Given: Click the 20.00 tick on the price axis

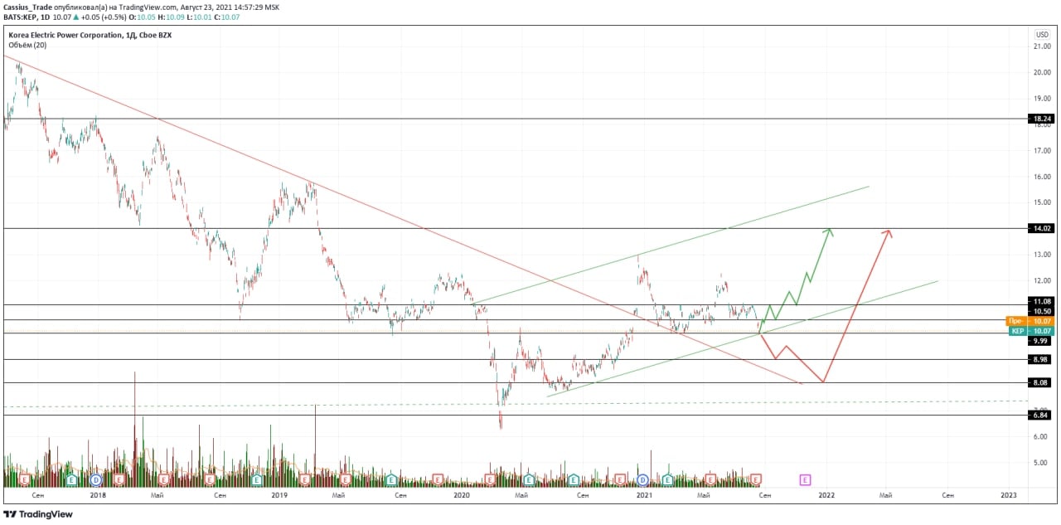Looking at the screenshot, I should point(1042,72).
